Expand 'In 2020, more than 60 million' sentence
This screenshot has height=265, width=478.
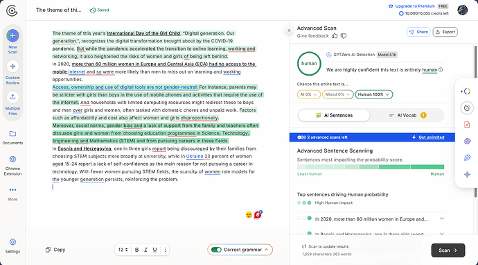tap(442, 219)
